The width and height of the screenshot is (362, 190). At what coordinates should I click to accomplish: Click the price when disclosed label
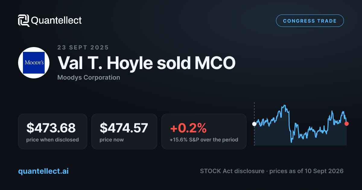point(52,140)
